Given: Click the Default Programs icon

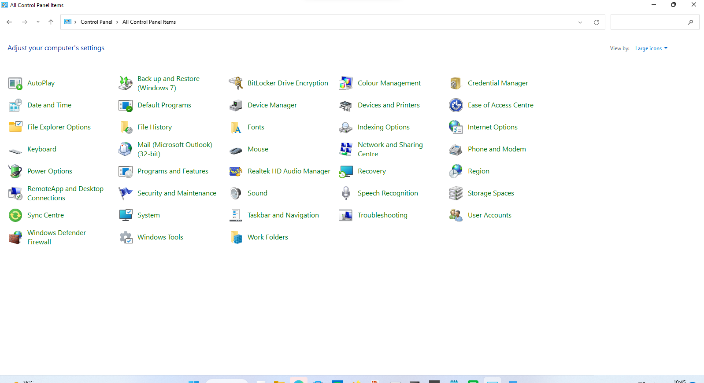Looking at the screenshot, I should pyautogui.click(x=126, y=105).
